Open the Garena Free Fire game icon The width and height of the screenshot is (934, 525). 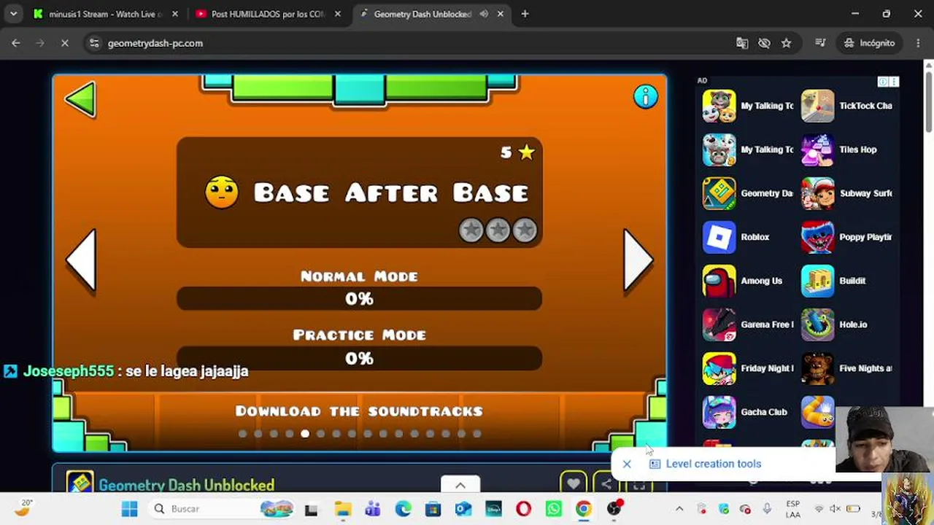pyautogui.click(x=719, y=324)
